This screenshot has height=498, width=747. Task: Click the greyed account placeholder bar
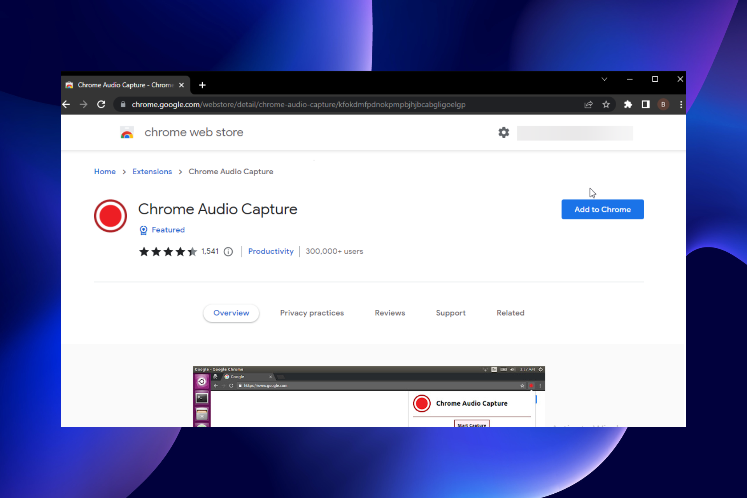pos(575,133)
